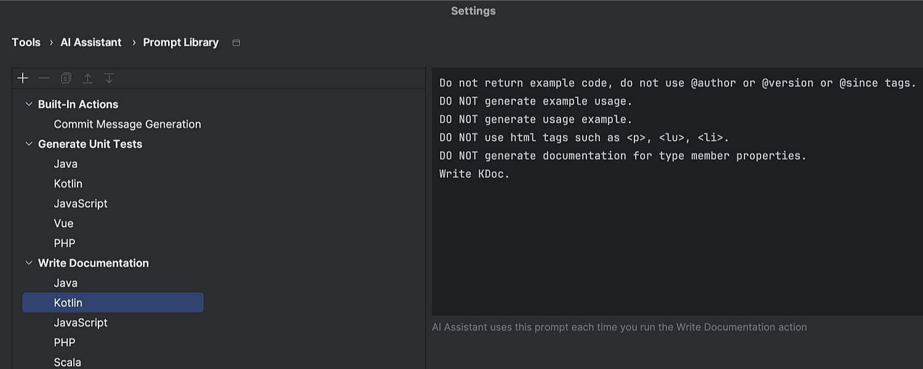Select Scala under Write Documentation

[x=68, y=362]
